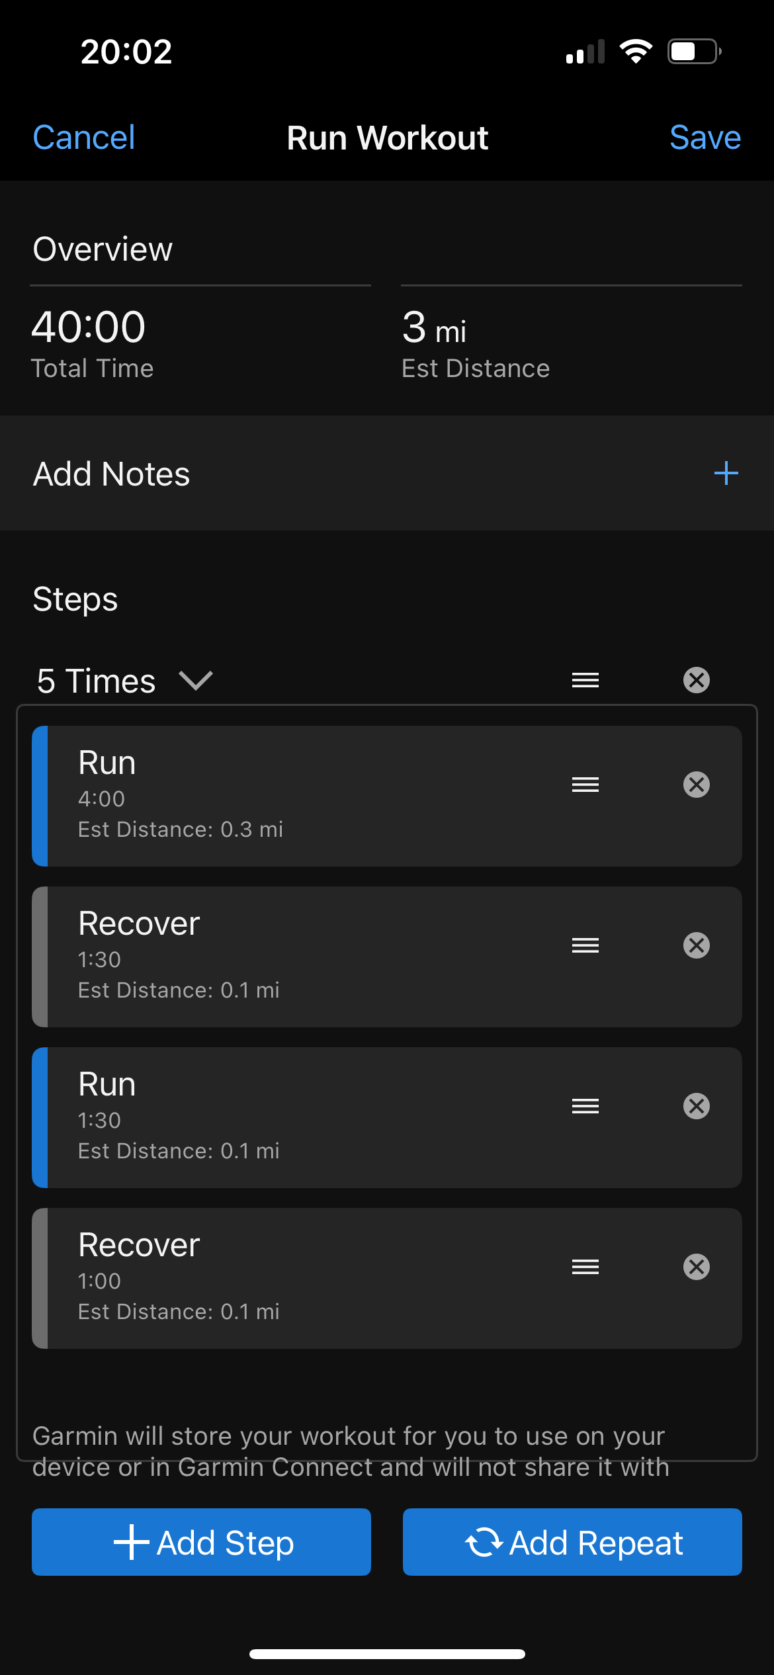
Task: Tap reorder handle on 4:00 Run step
Action: [x=585, y=785]
